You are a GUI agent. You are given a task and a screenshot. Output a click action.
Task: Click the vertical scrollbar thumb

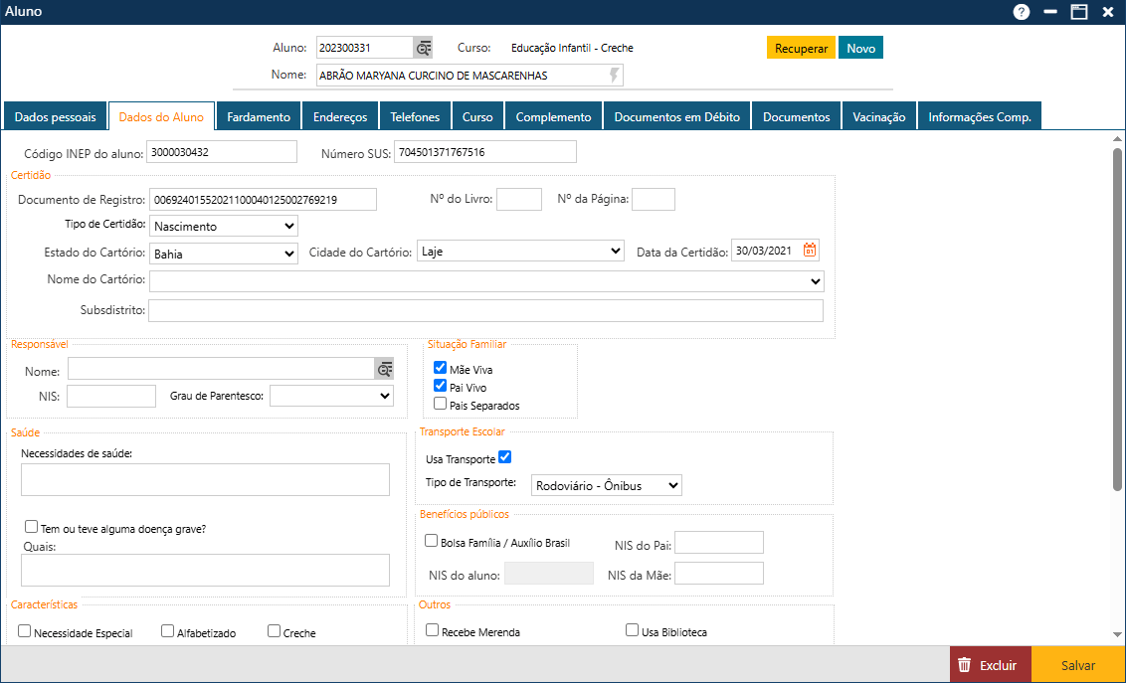(x=1117, y=319)
